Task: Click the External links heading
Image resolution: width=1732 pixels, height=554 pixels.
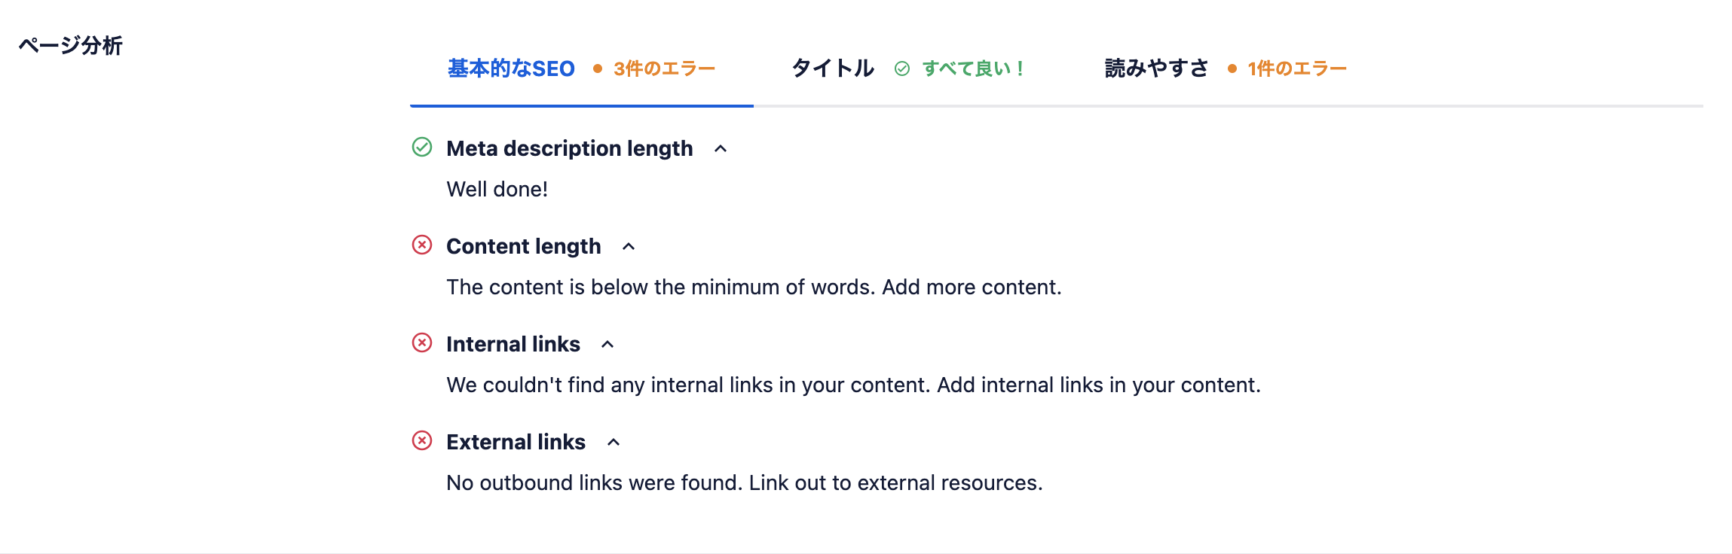Action: (x=516, y=442)
